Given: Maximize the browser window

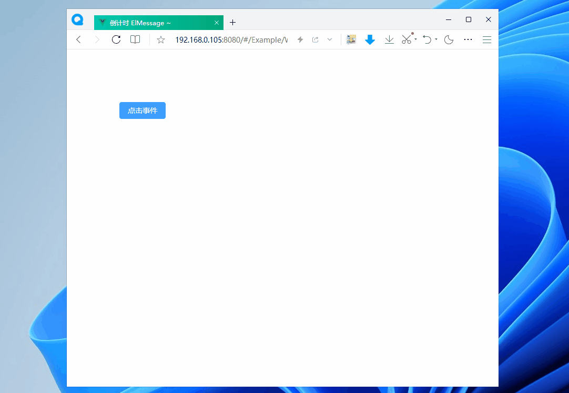Looking at the screenshot, I should point(469,19).
